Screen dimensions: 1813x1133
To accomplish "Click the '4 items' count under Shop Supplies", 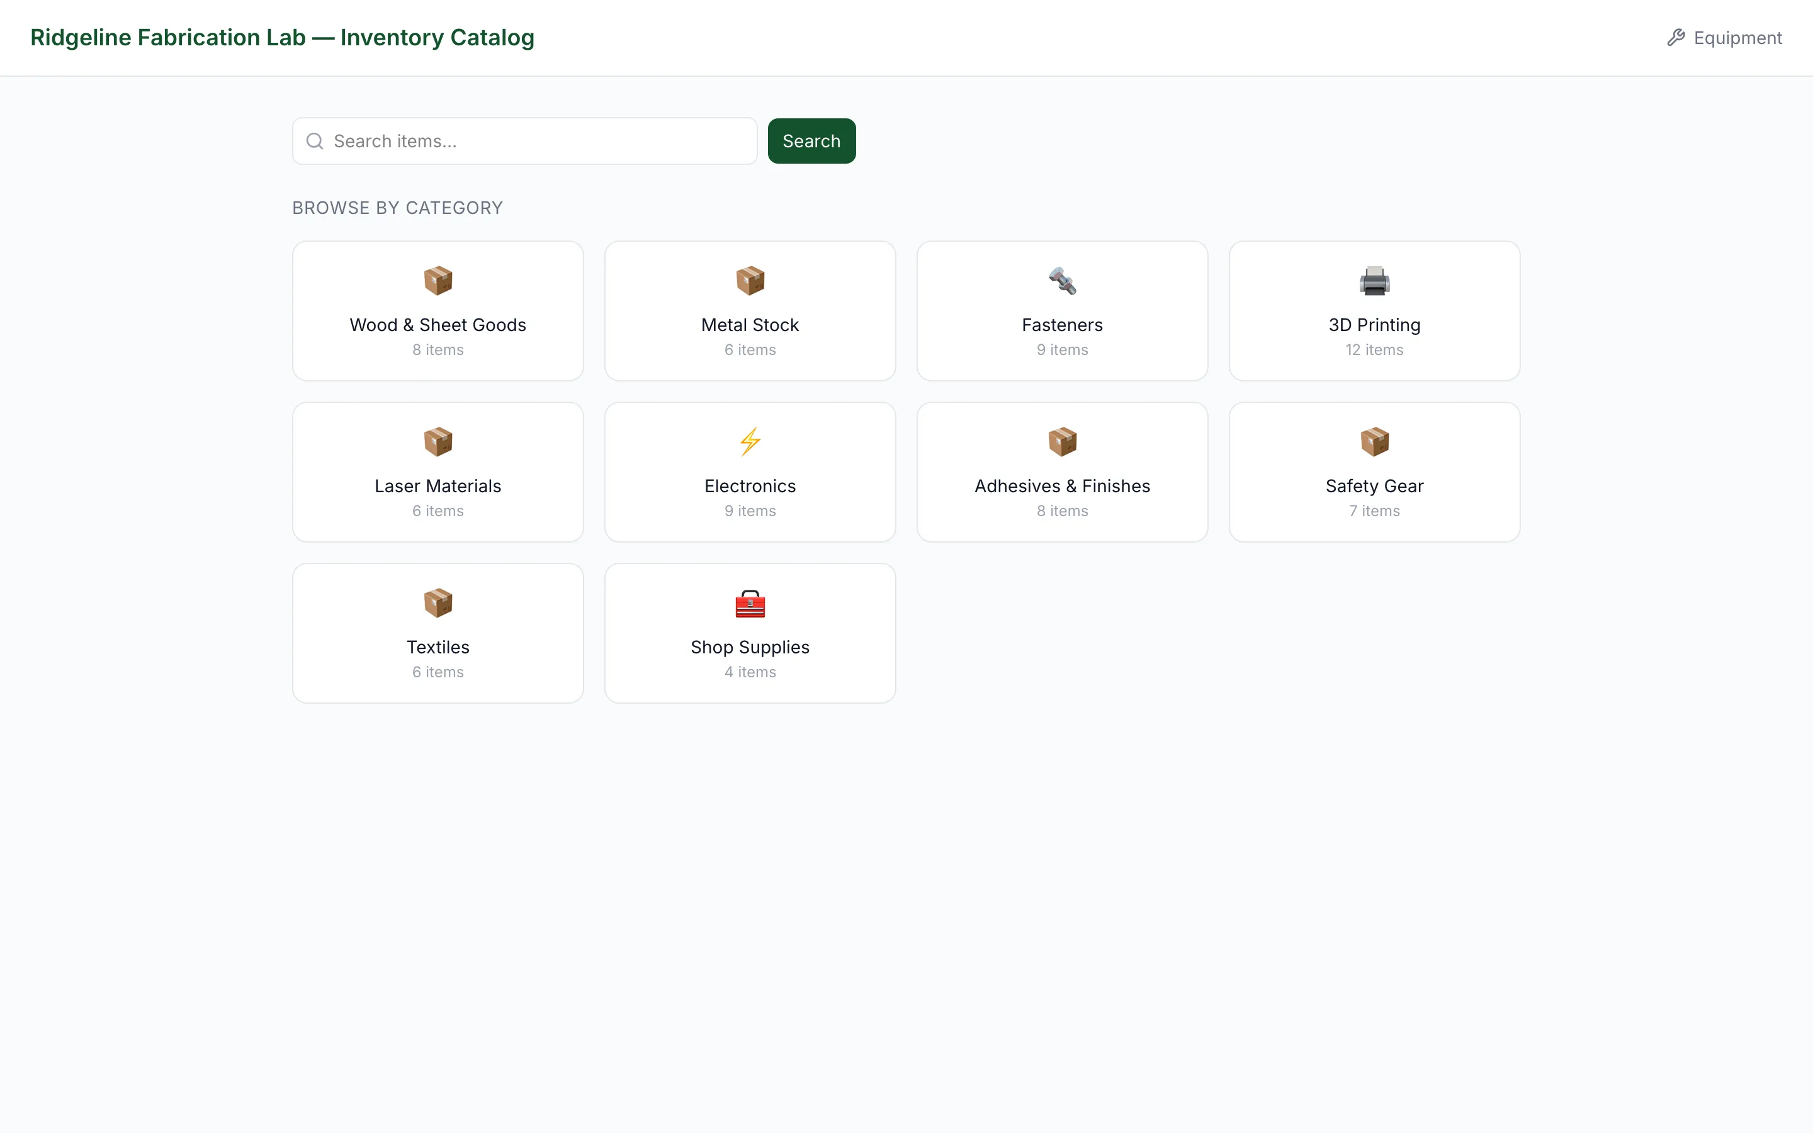I will 750,672.
